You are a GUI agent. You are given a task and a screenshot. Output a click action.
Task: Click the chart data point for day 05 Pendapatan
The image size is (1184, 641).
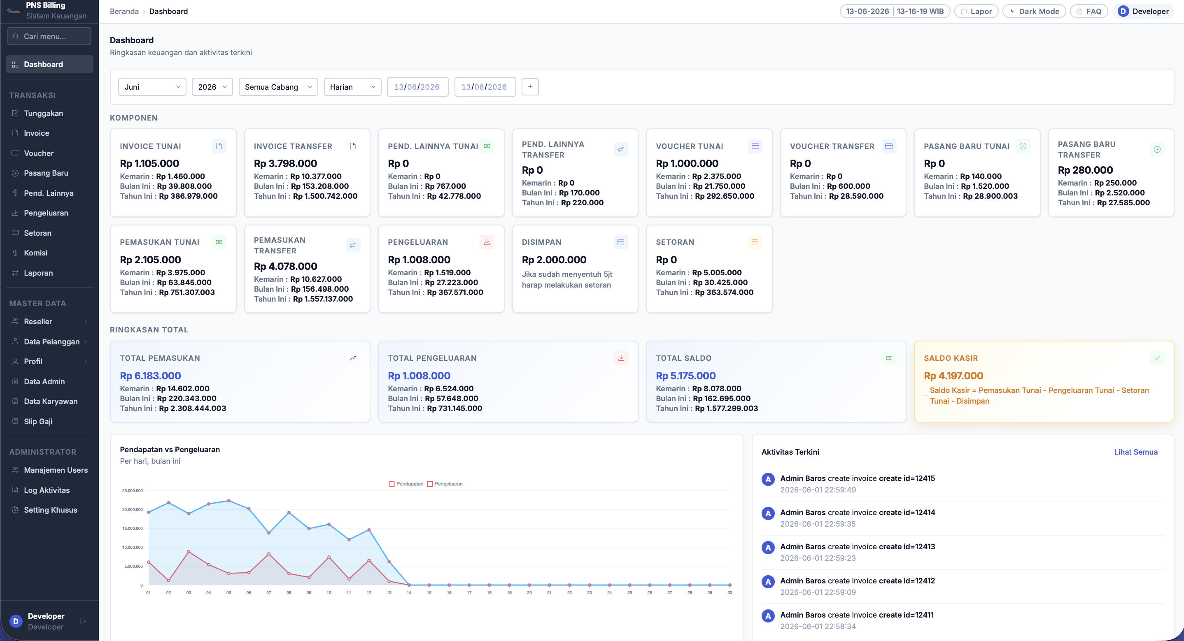tap(229, 501)
